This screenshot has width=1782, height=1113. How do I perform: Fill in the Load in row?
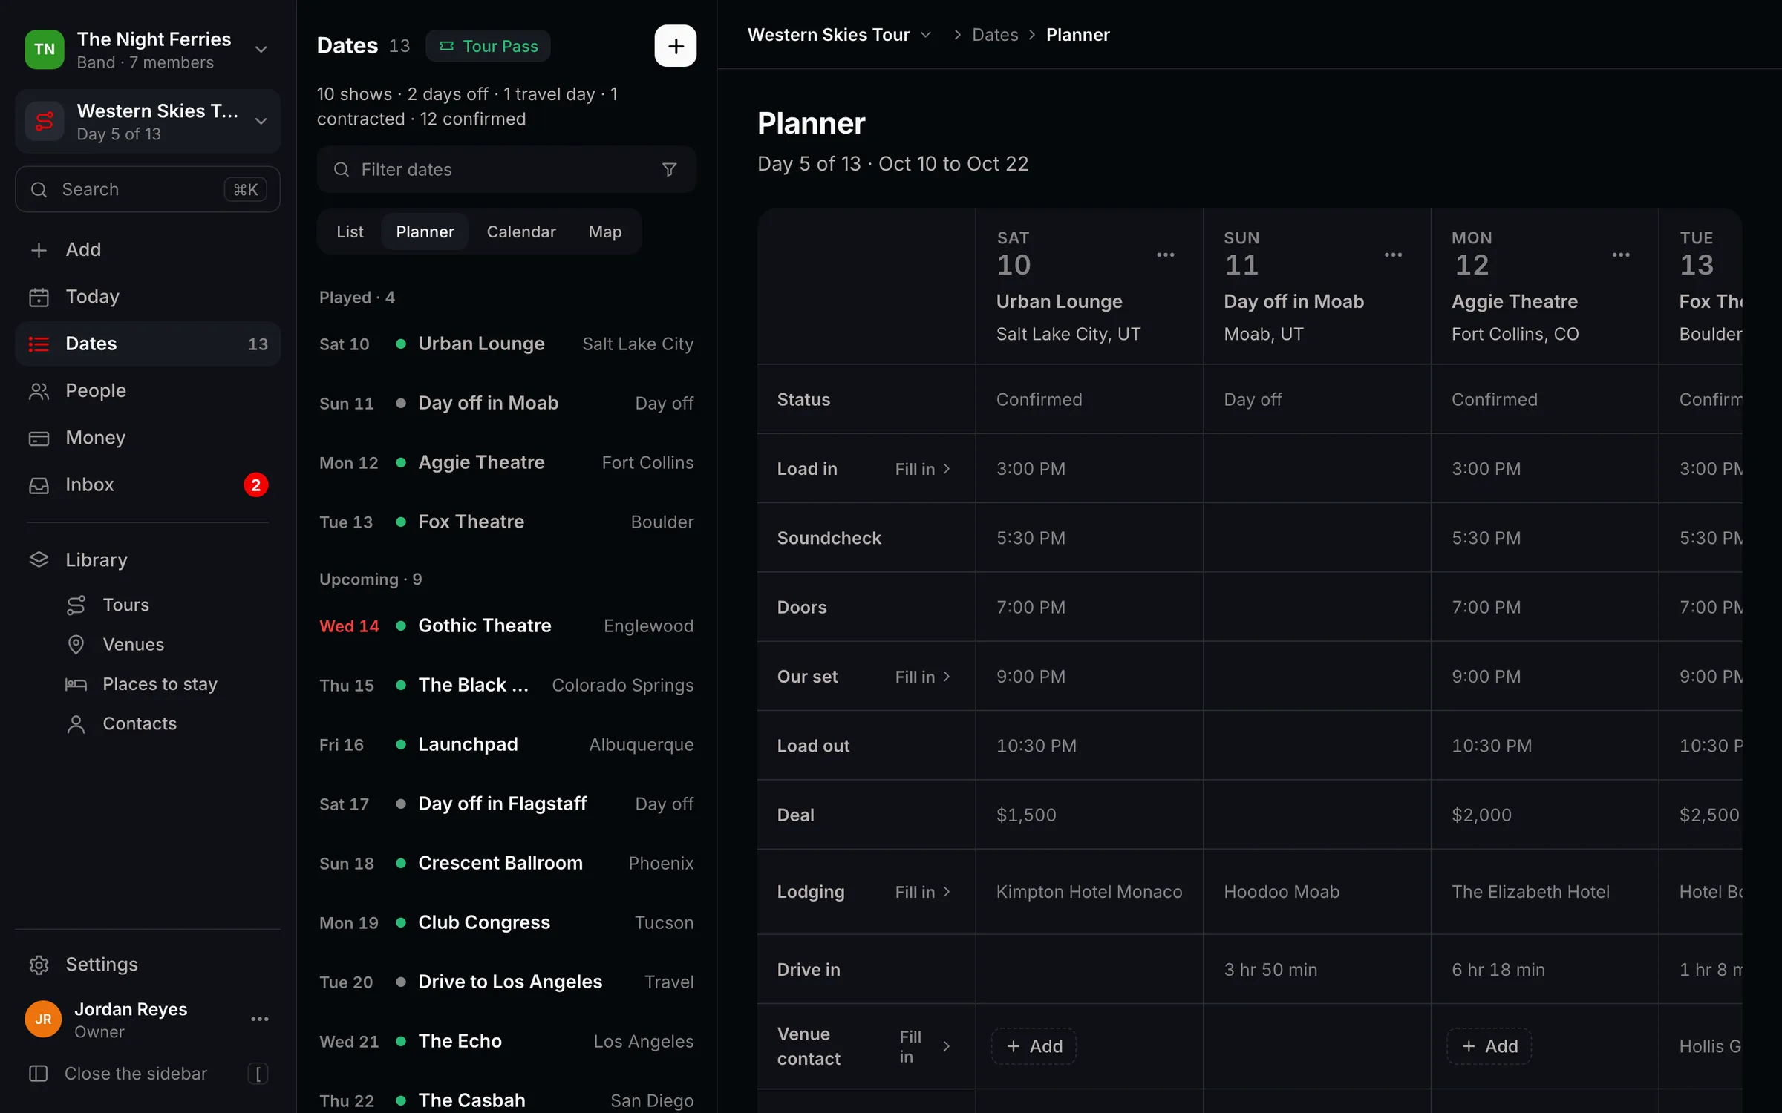click(922, 469)
